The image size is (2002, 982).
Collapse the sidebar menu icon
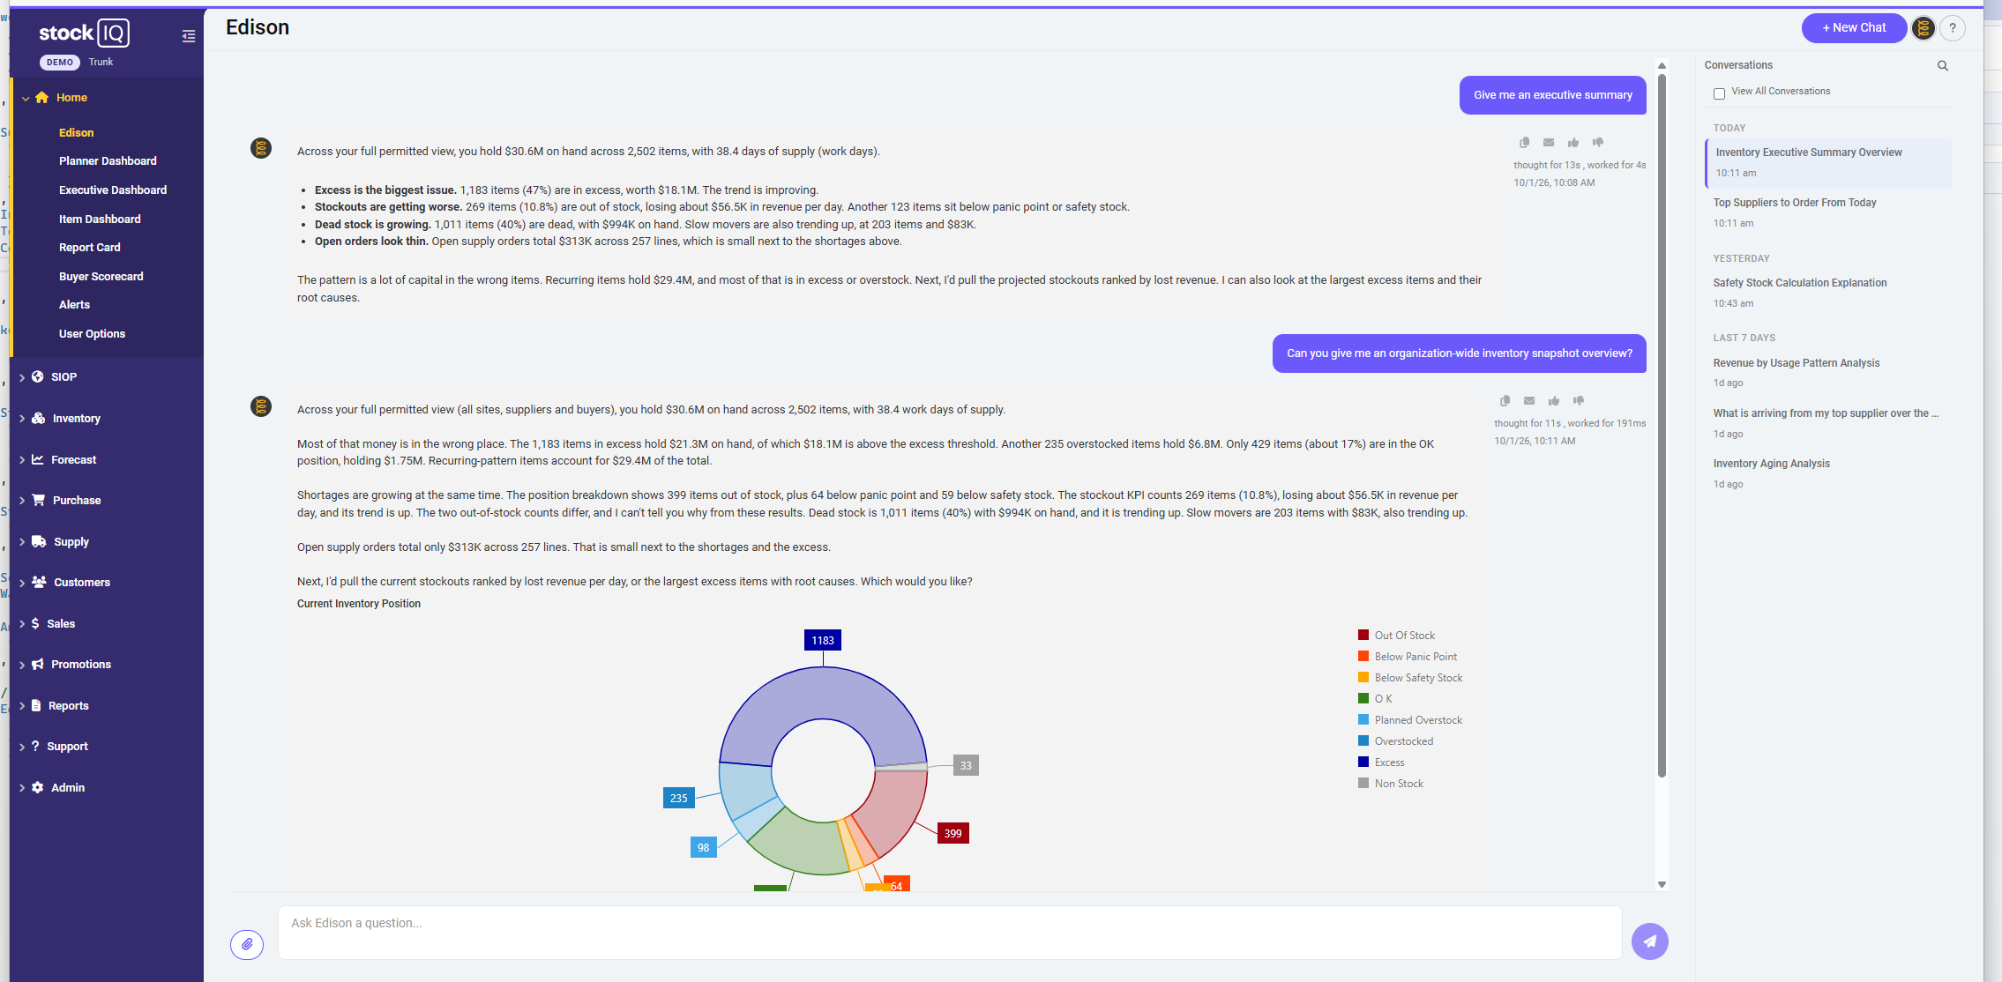coord(188,36)
